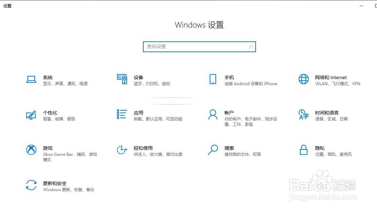Click the 轻松使用 (Ease of Access) icon
This screenshot has height=210, width=377.
[x=122, y=150]
